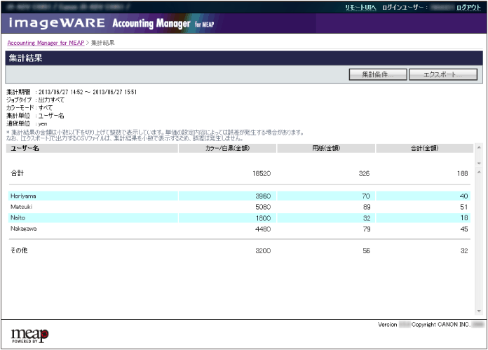The height and width of the screenshot is (350, 488).
Task: Go to Accounting Manager for MEAP breadcrumb
Action: point(46,43)
